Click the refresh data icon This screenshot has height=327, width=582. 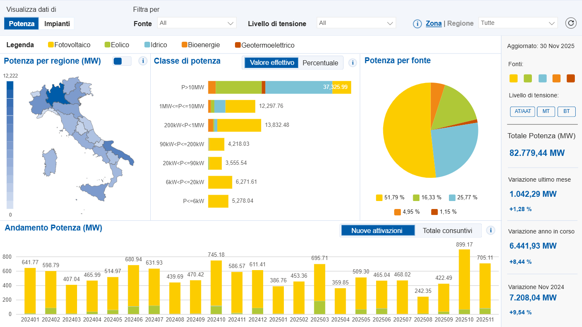point(571,23)
